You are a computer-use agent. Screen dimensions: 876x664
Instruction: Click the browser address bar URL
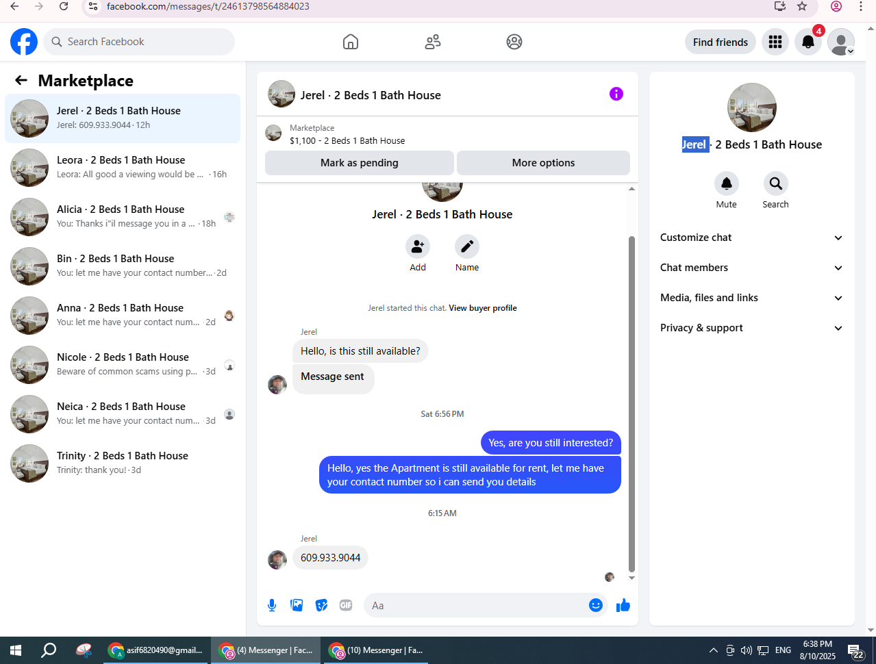[x=208, y=6]
